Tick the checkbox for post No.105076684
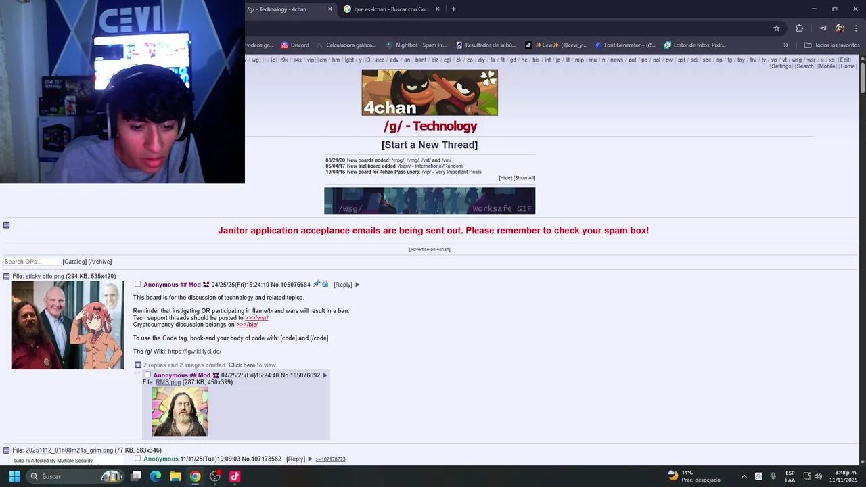 137,284
